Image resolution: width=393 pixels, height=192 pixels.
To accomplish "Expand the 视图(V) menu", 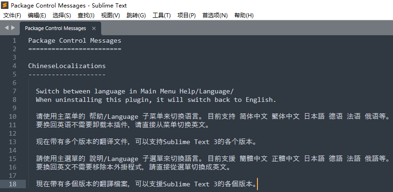I will [110, 15].
